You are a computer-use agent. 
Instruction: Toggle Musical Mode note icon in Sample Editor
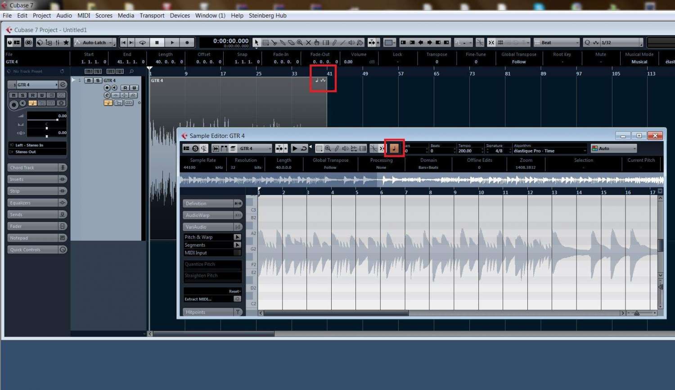pos(394,148)
